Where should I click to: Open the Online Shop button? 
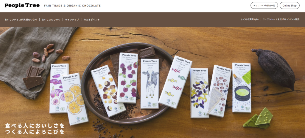coord(290,5)
